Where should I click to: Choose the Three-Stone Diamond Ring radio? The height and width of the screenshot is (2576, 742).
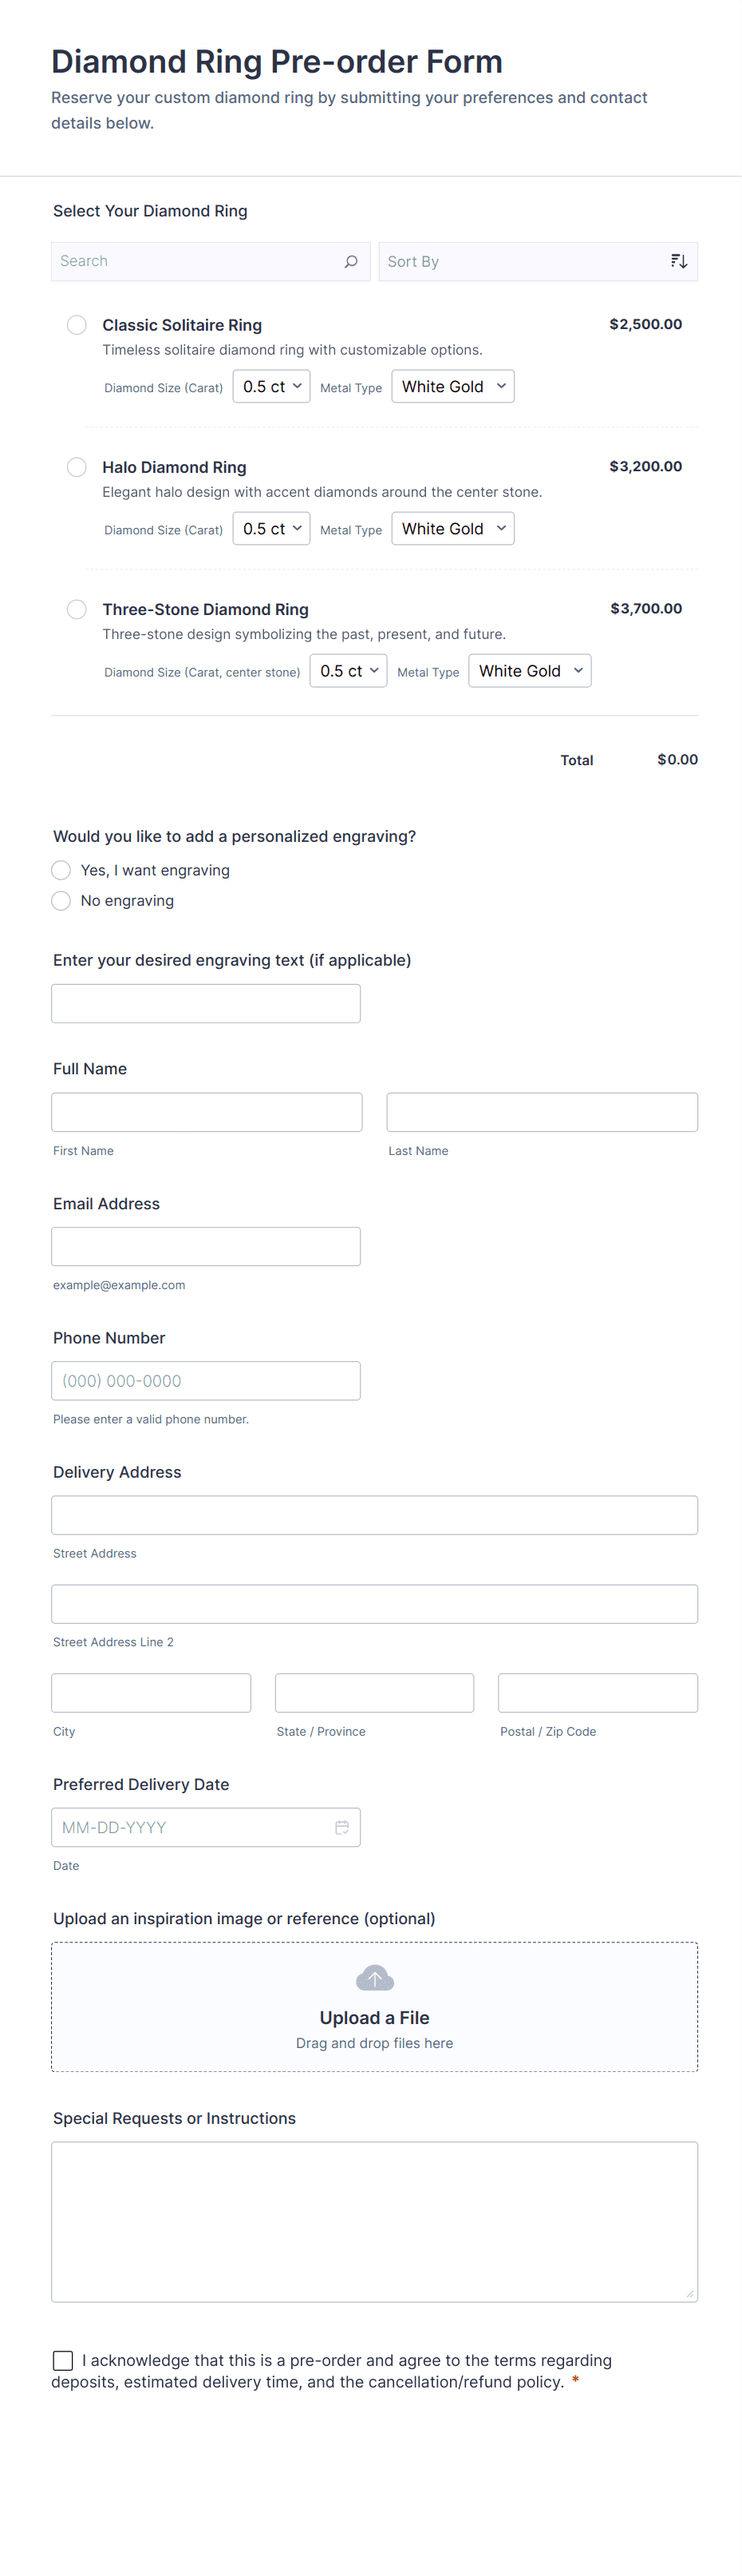(x=77, y=609)
